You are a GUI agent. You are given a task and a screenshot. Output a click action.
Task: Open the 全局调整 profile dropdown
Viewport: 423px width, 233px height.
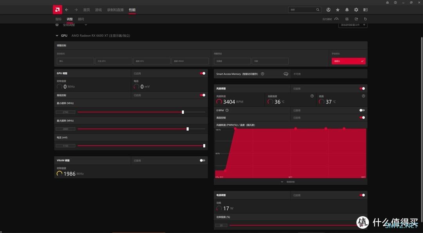pos(86,25)
